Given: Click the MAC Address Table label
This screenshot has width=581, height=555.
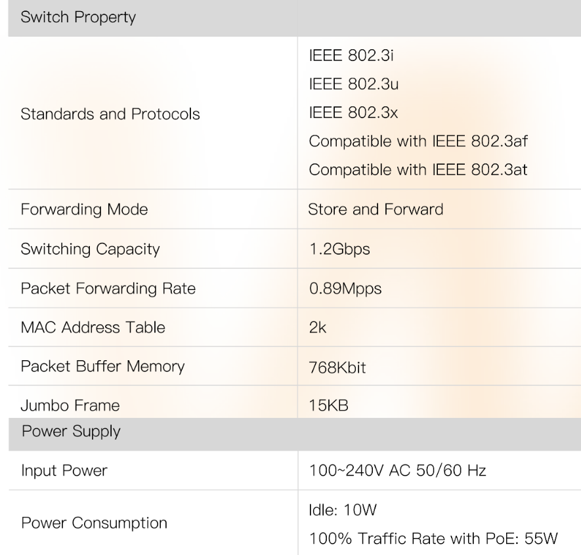Looking at the screenshot, I should click(x=83, y=327).
